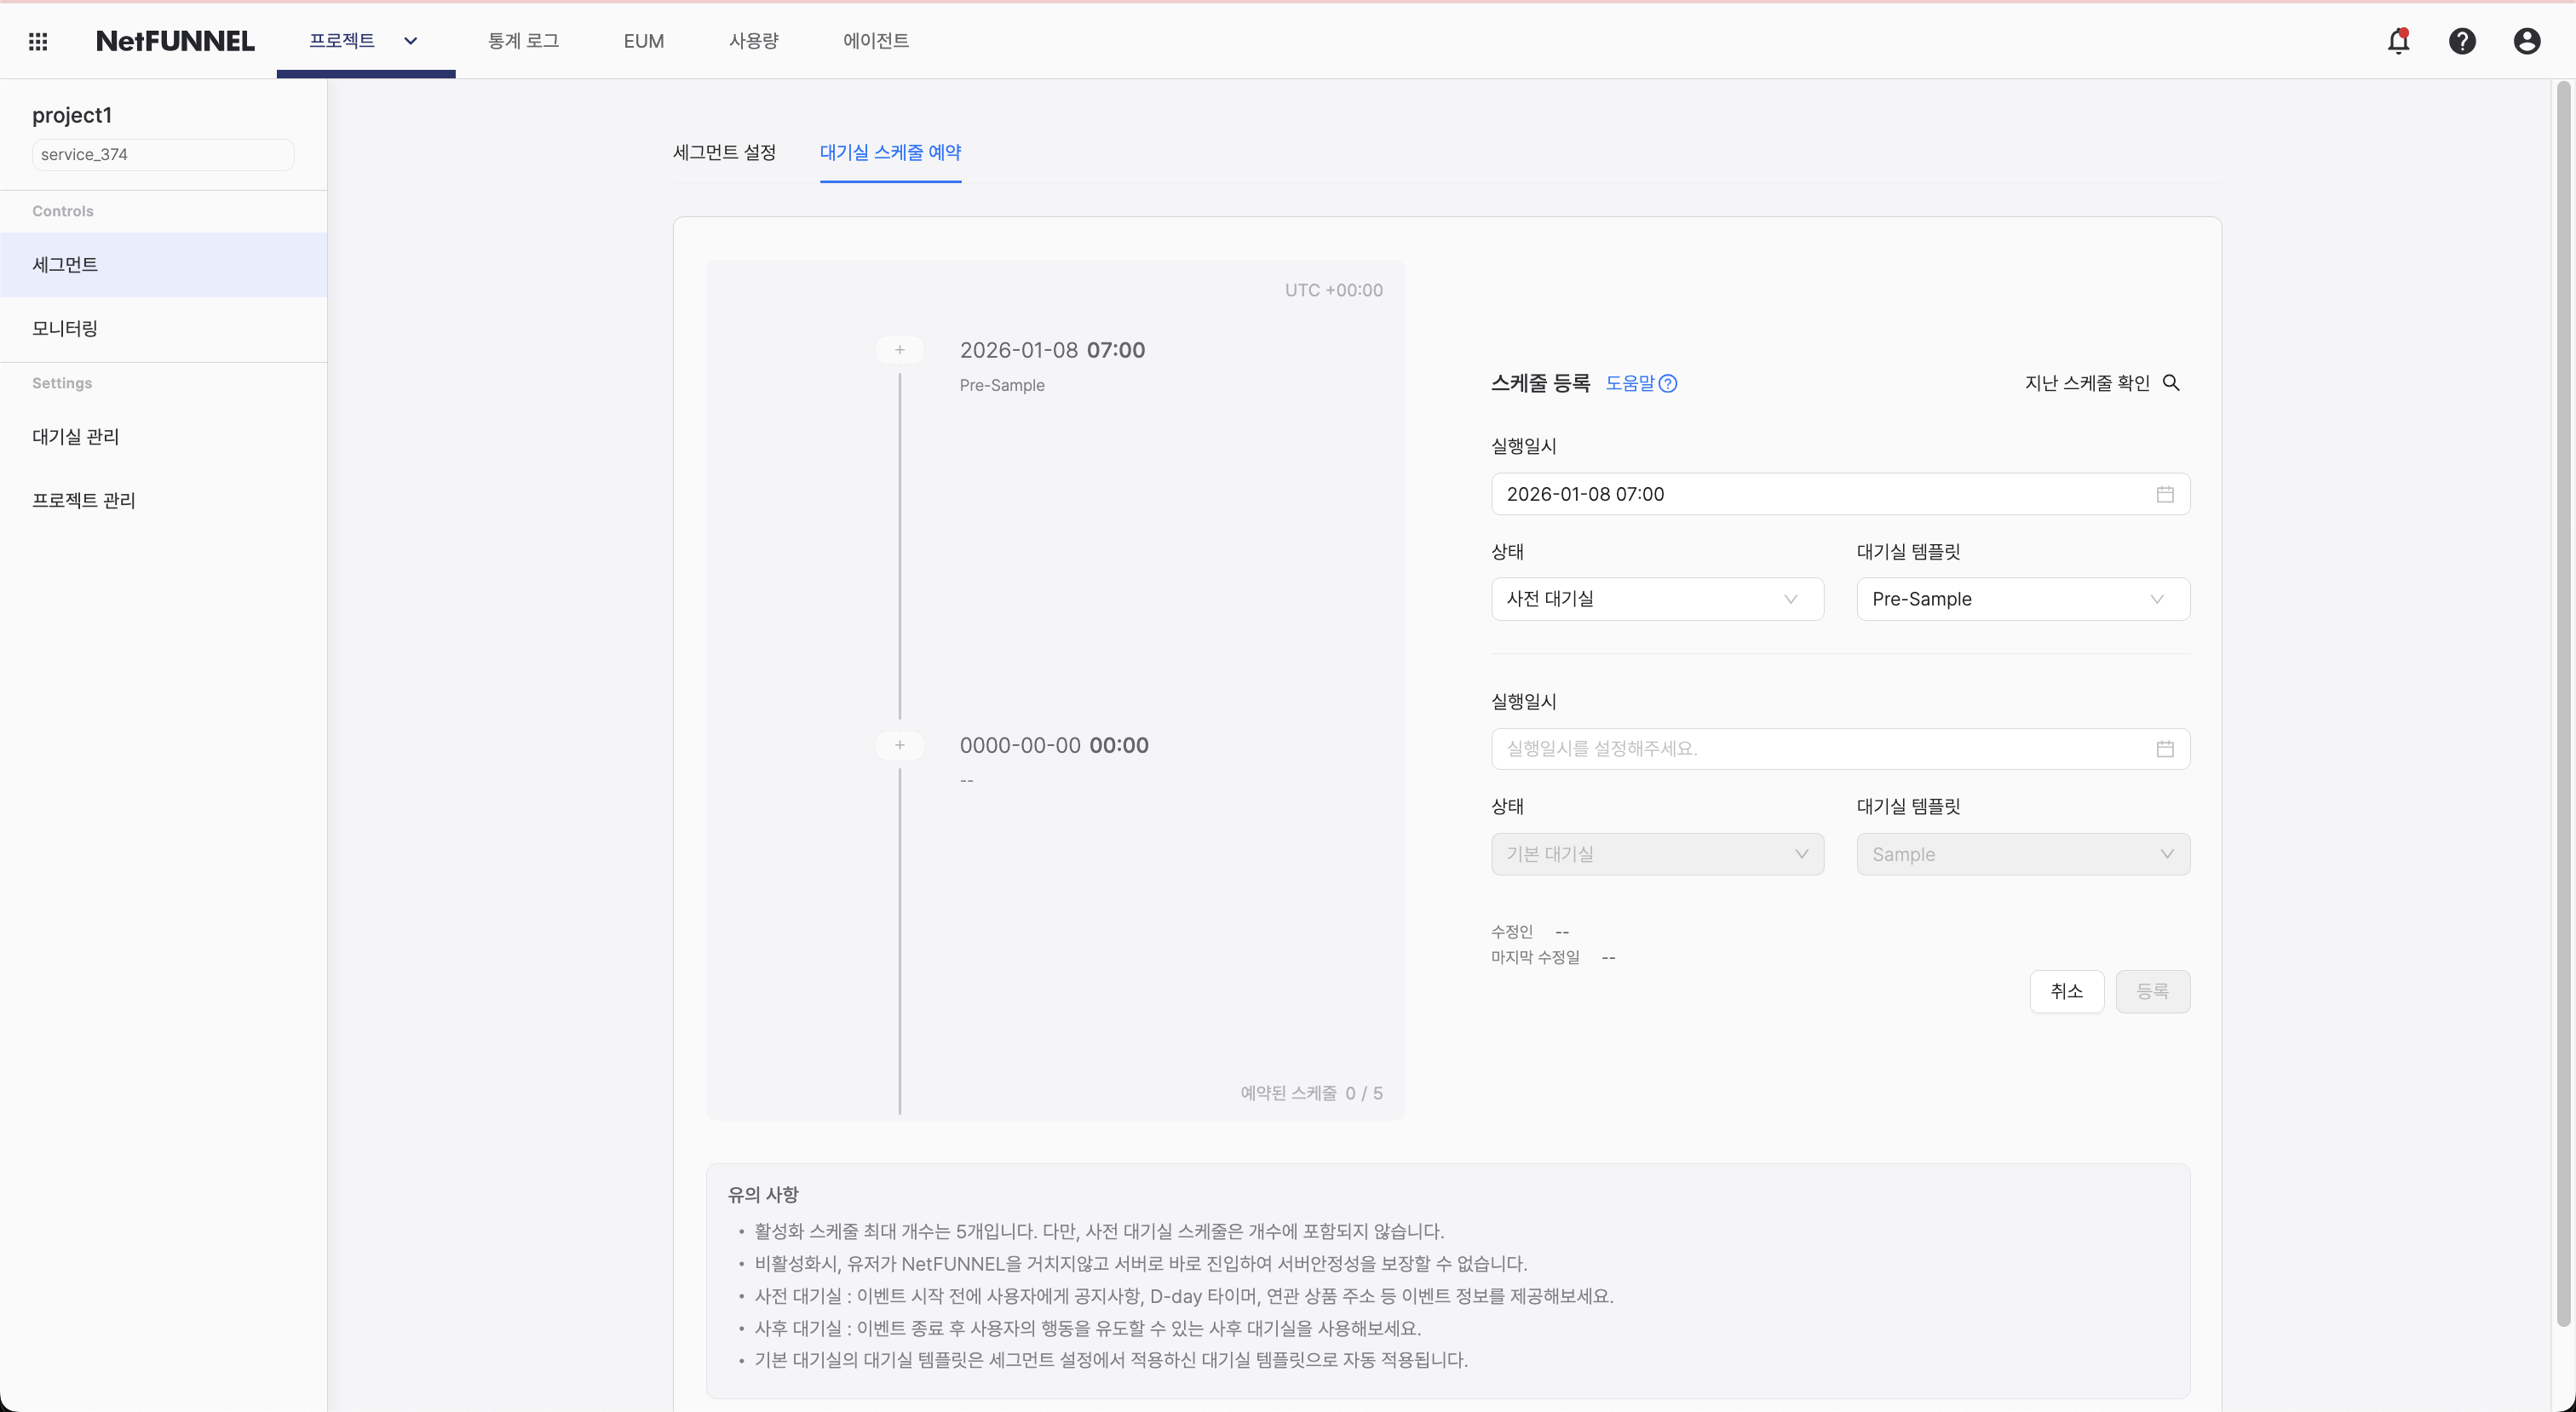Open the app launcher grid icon
Image resolution: width=2576 pixels, height=1412 pixels.
click(x=38, y=41)
